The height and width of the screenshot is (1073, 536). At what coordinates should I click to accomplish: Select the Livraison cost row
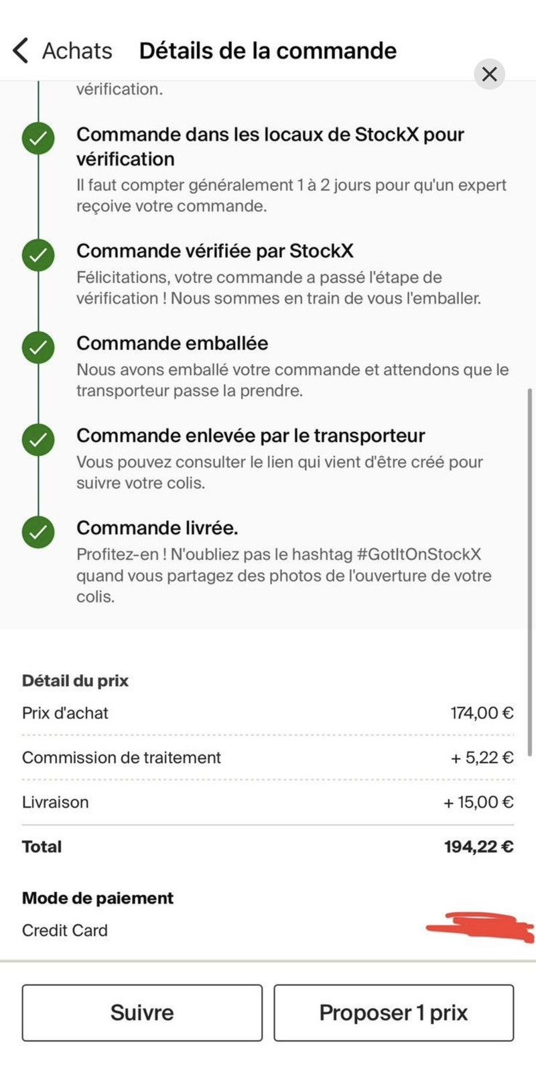point(268,802)
